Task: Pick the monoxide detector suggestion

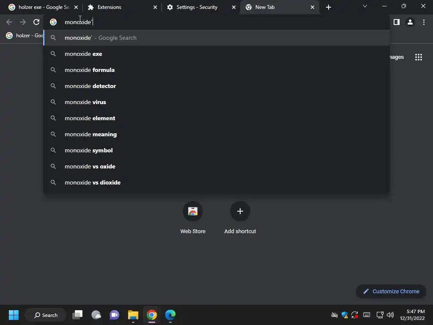Action: [216, 86]
